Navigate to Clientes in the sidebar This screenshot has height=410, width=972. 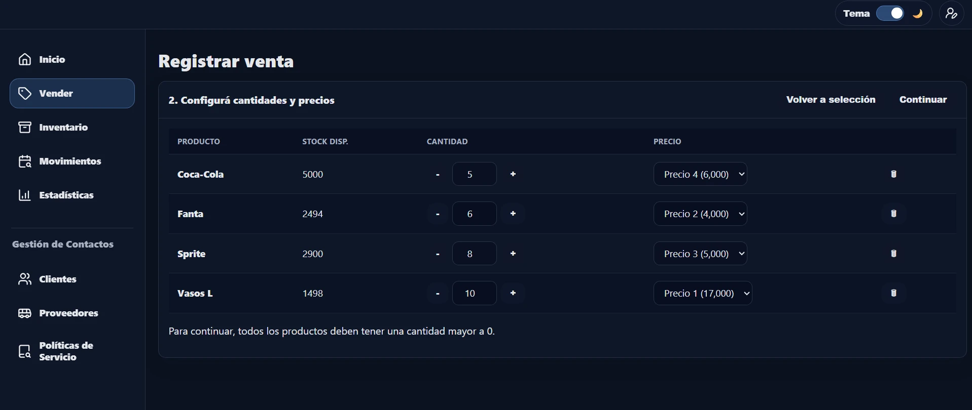(57, 279)
